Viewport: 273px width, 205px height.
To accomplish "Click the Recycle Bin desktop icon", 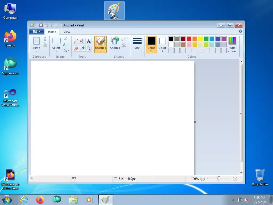I will point(260,177).
